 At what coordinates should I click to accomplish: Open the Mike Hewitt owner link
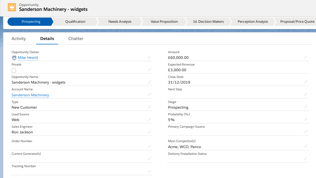[x=28, y=58]
